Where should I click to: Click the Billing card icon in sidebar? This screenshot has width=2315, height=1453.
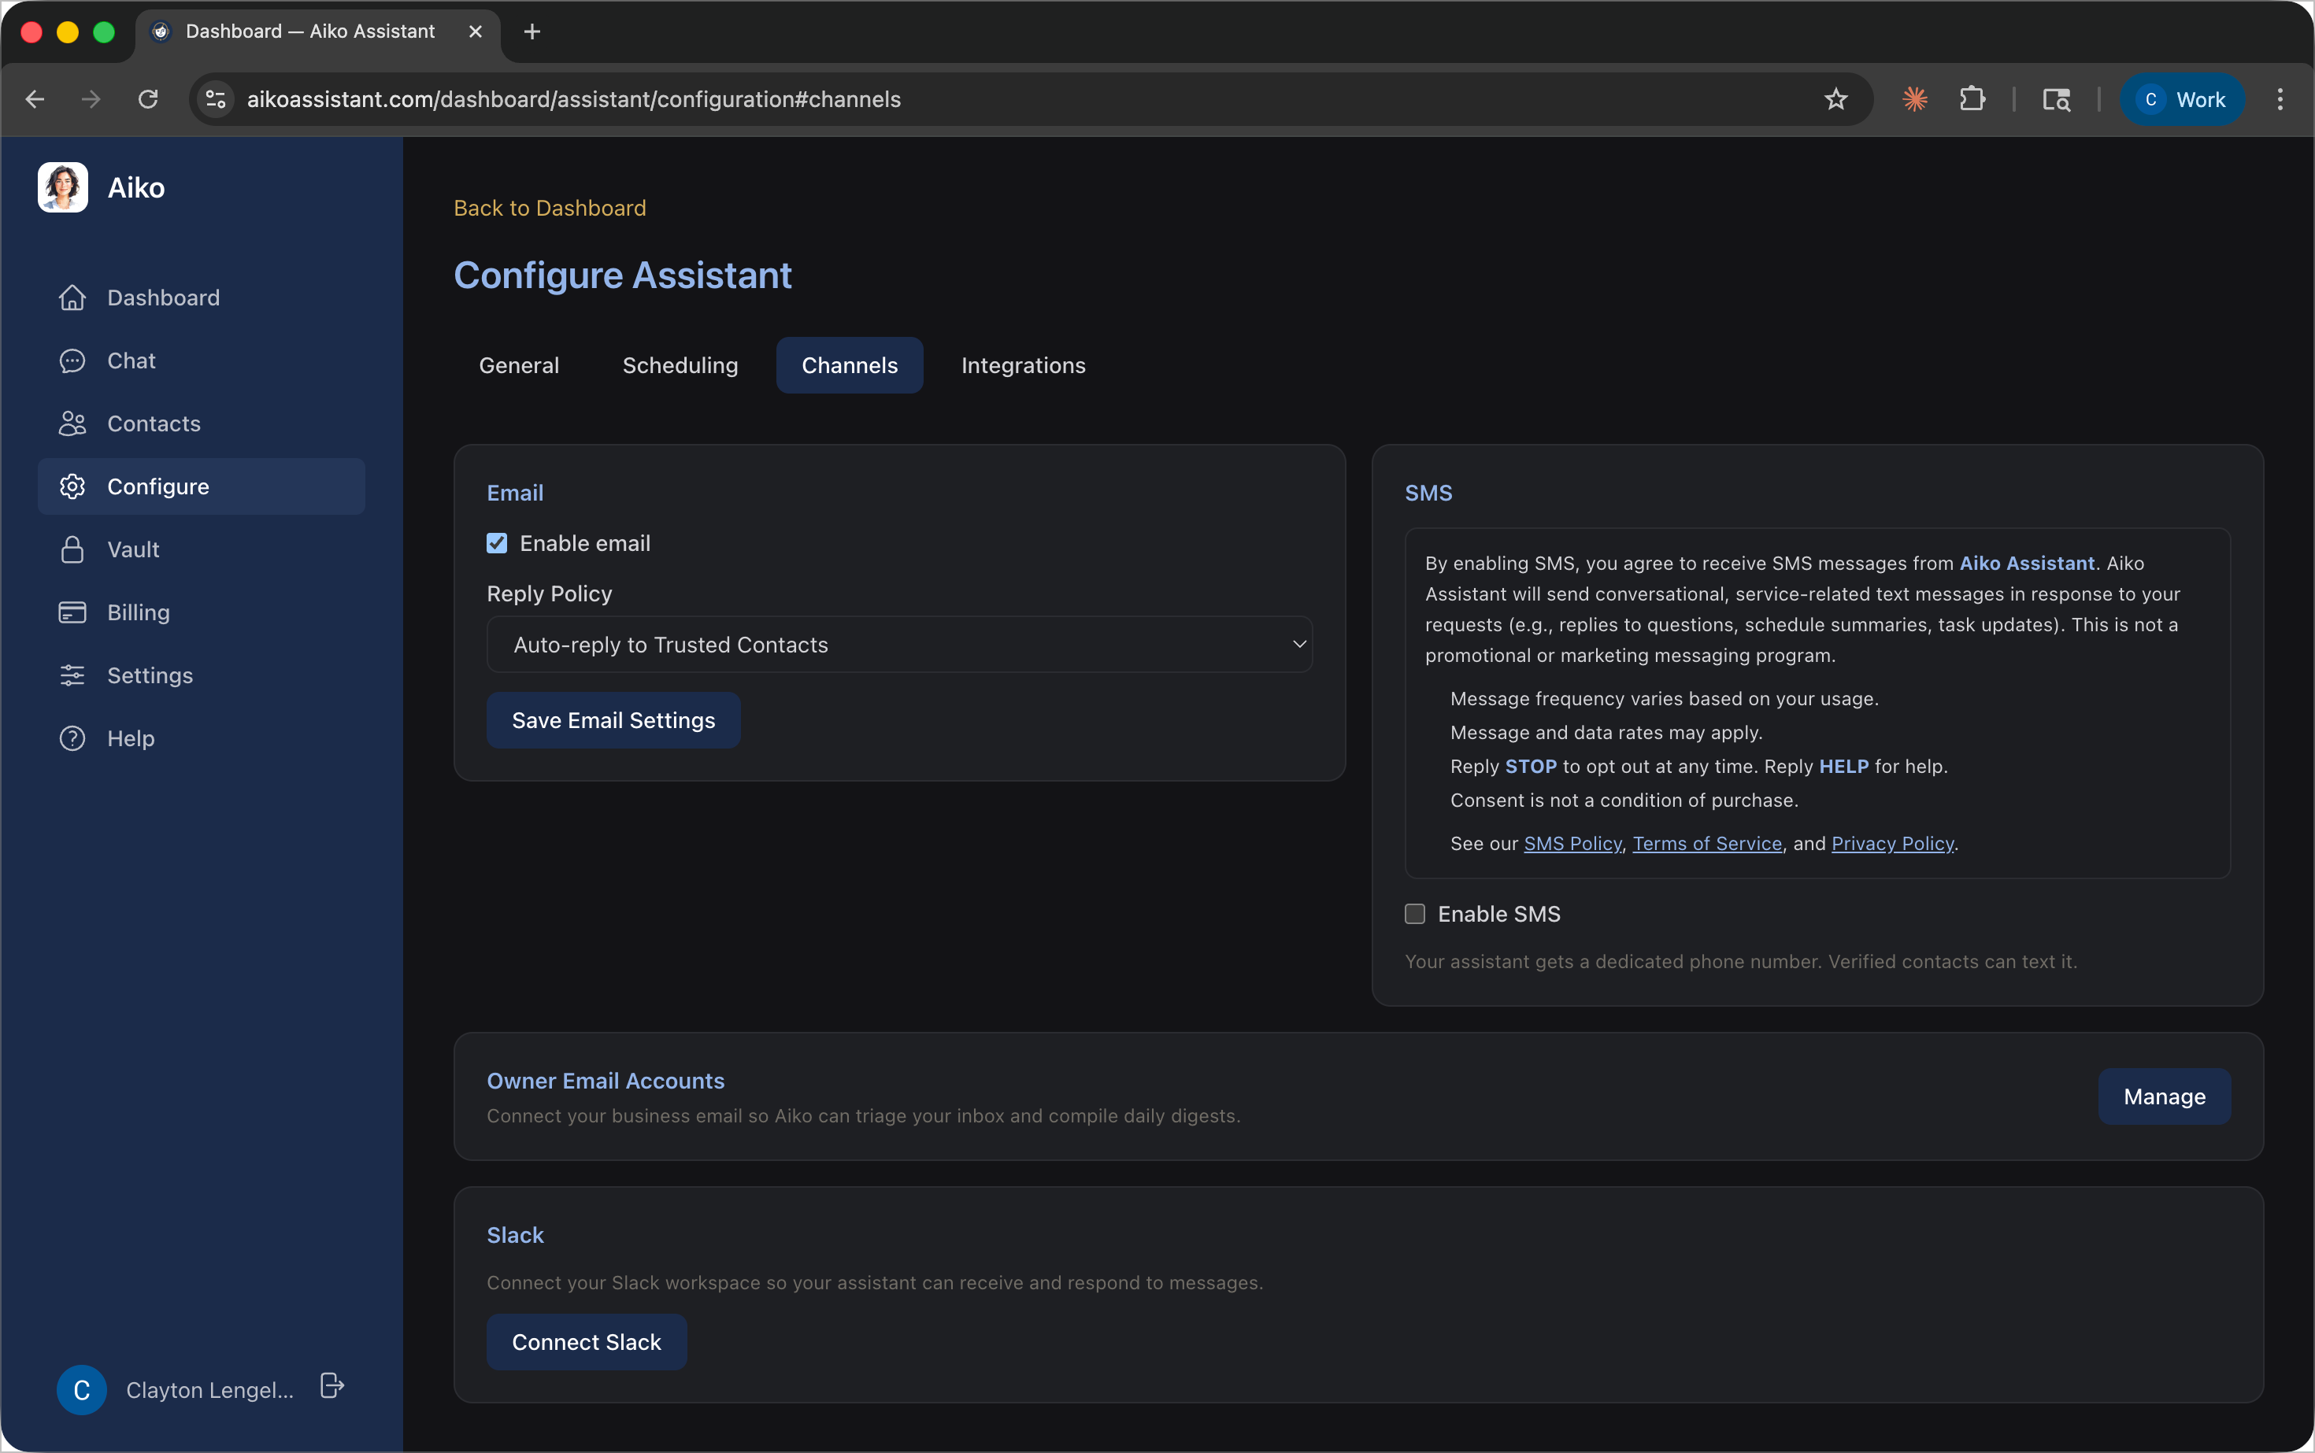(x=72, y=612)
